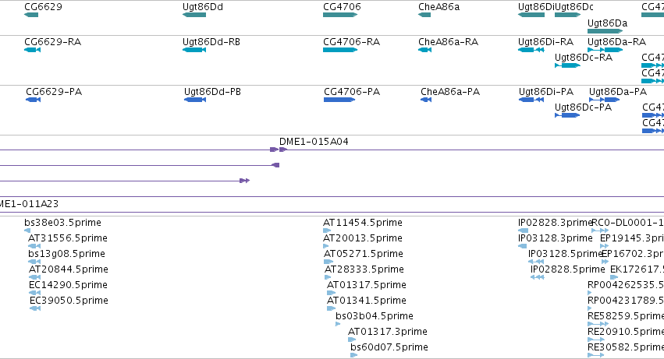Click the Ugt86Da-RA label
This screenshot has height=359, width=664.
tap(616, 42)
